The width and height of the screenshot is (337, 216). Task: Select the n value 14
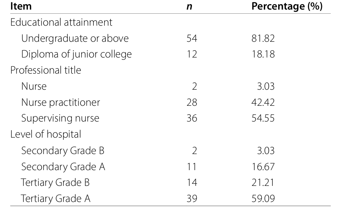192,182
